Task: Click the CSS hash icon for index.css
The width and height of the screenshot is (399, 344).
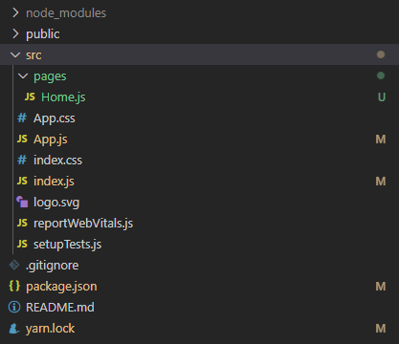Action: [22, 160]
